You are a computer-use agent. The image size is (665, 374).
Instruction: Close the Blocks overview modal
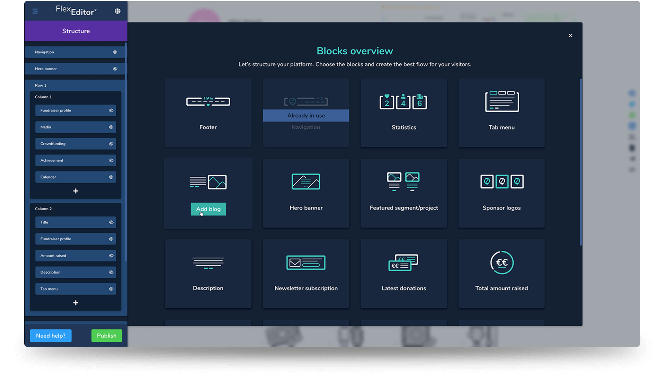click(x=570, y=35)
